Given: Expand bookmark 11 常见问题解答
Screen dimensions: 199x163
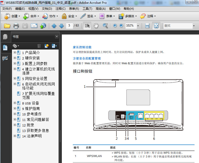Looking at the screenshot, I should [15, 119].
